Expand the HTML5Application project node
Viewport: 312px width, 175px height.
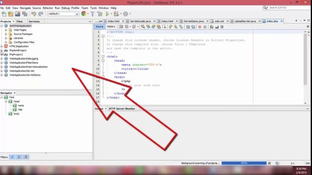point(1,46)
